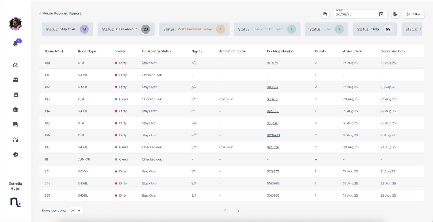Screen dimensions: 433x222
Task: Select the Stay Over status tab
Action: pos(67,29)
